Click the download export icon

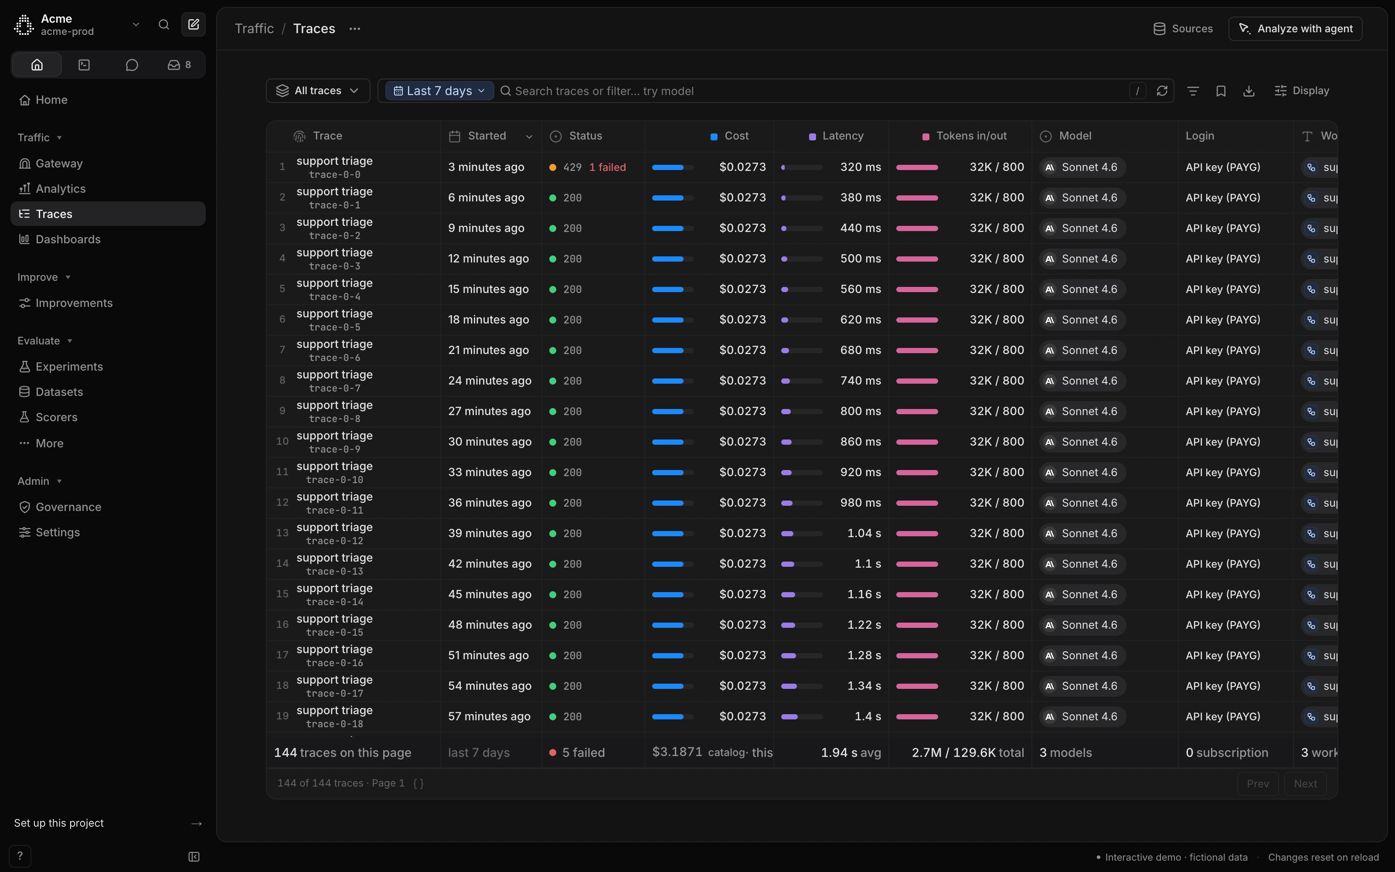1249,91
